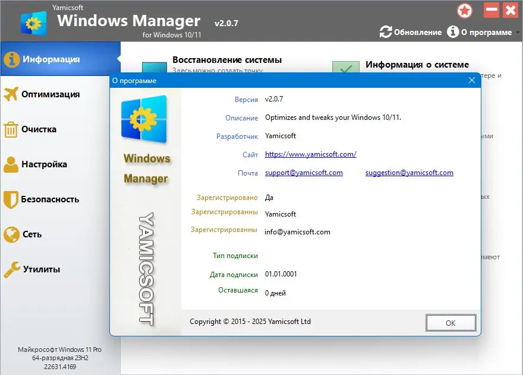Click suggestion@yamicsoft.com email link

409,173
